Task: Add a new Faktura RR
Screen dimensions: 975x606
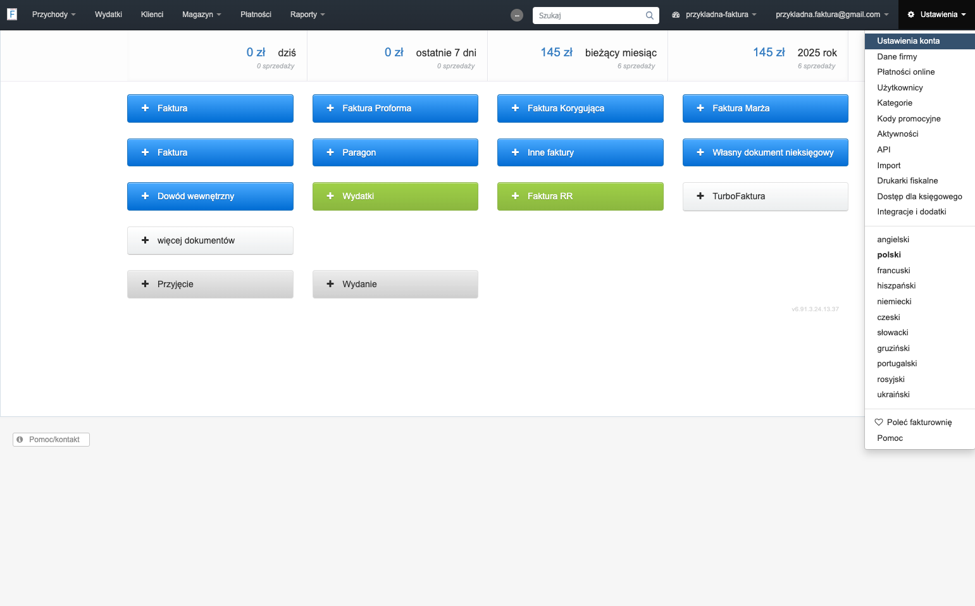Action: (580, 196)
